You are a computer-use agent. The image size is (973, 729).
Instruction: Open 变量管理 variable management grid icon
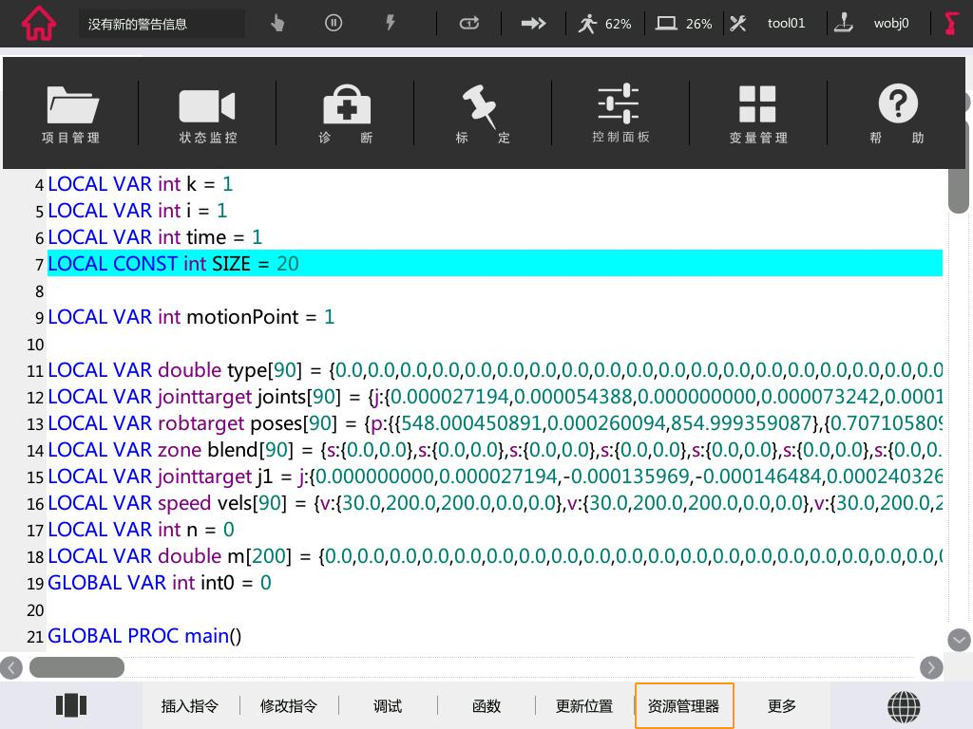click(x=758, y=114)
